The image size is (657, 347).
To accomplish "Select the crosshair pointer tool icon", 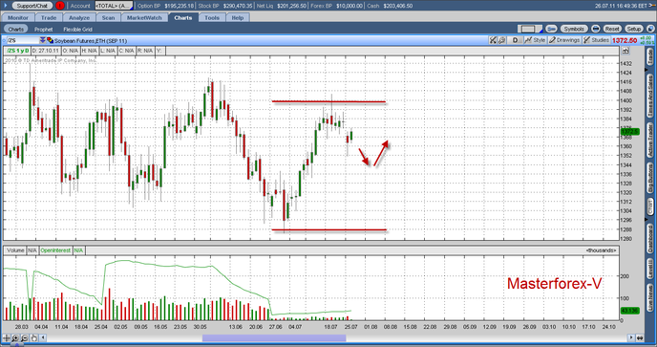I will [x=7, y=337].
